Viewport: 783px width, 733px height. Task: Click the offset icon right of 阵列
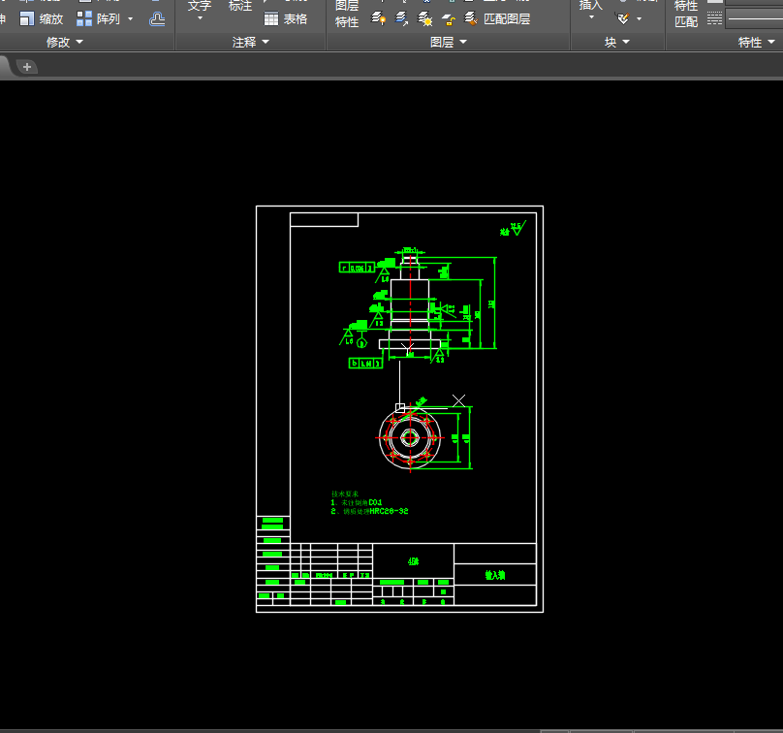[x=157, y=19]
